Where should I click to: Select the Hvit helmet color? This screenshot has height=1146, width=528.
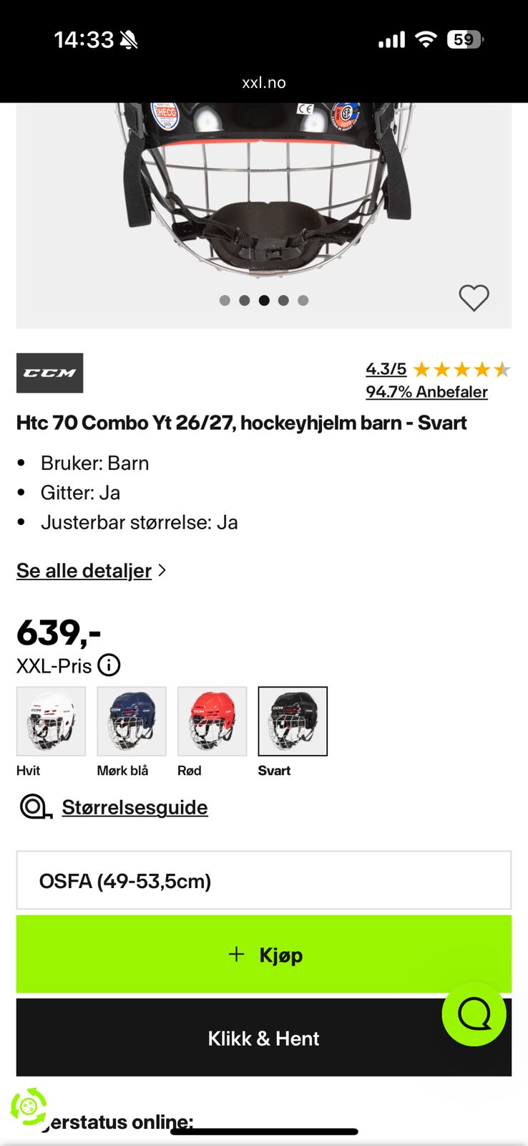coord(51,721)
